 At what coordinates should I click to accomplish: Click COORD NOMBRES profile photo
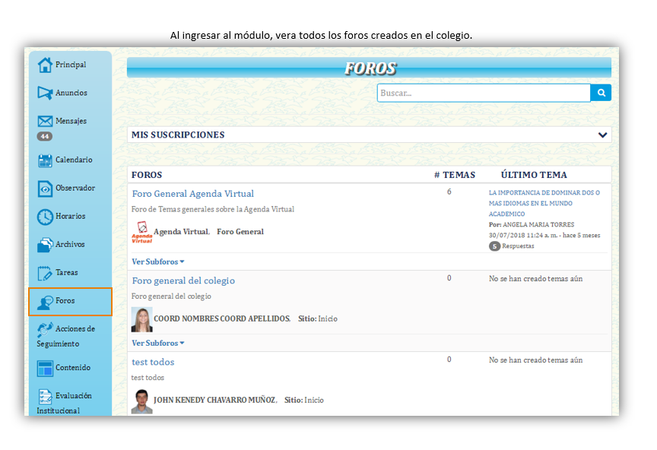(x=141, y=320)
